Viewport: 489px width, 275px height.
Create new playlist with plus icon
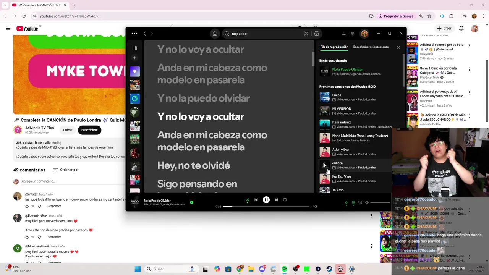tap(134, 58)
